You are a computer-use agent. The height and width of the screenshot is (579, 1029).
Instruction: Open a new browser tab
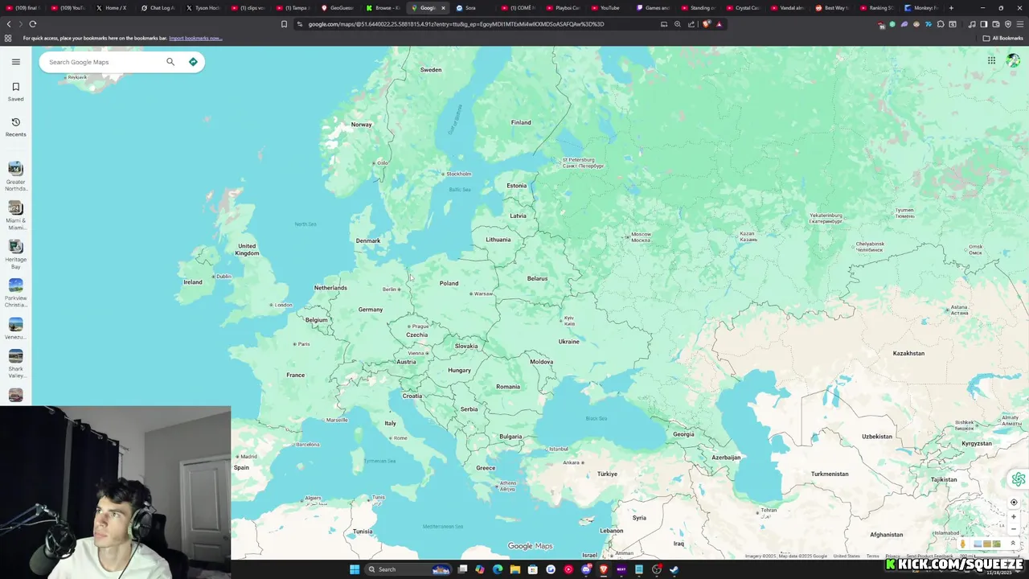(x=951, y=8)
